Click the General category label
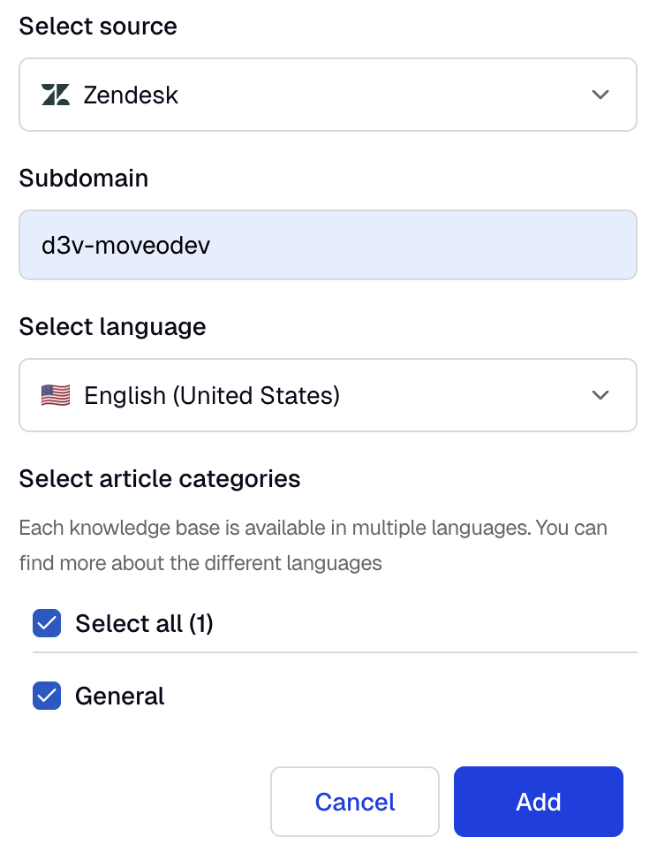Screen dimensions: 657x868 [x=119, y=696]
